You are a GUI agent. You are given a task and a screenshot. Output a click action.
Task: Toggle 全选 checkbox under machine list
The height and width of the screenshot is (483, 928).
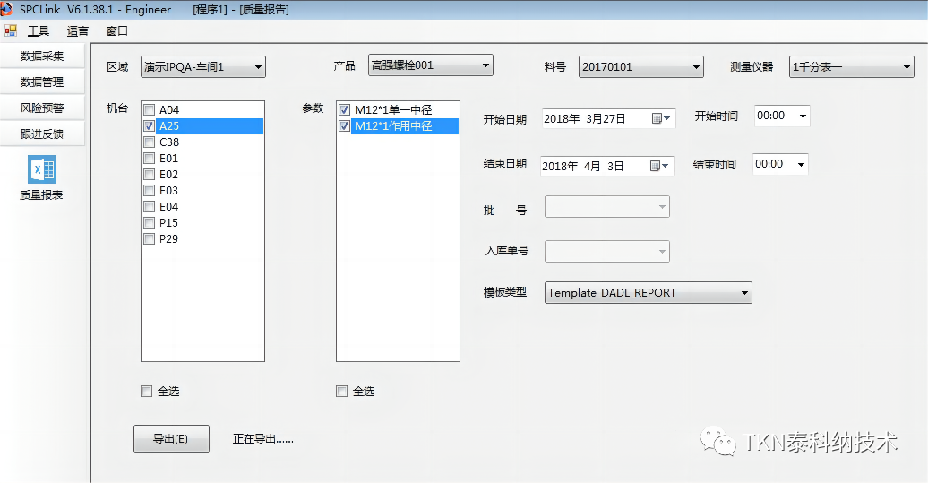(147, 391)
